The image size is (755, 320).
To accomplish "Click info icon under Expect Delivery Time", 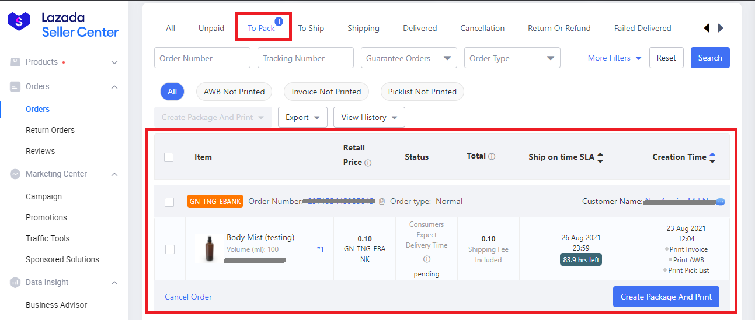I will point(426,259).
